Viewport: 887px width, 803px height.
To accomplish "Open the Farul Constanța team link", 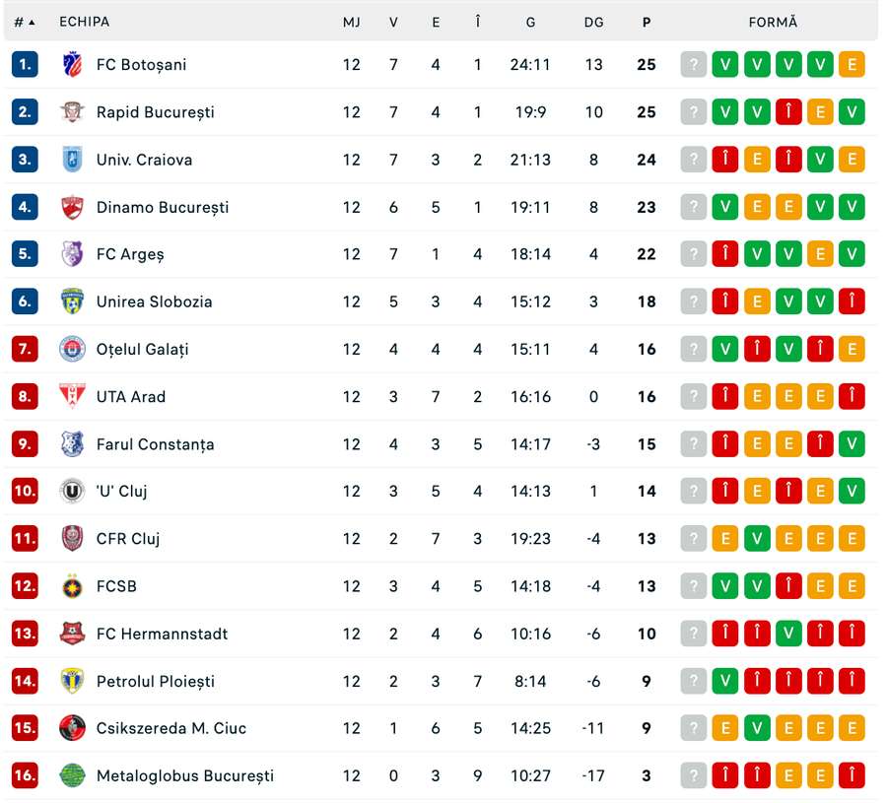I will coord(155,444).
